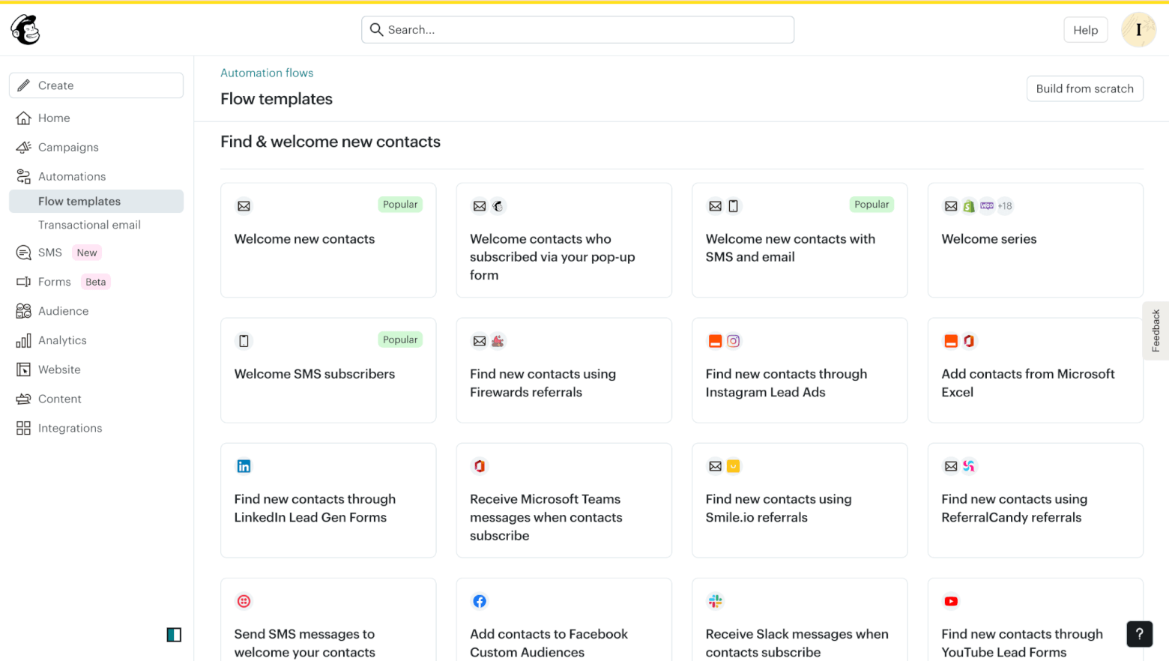Expand the Audience menu in sidebar

click(x=63, y=311)
